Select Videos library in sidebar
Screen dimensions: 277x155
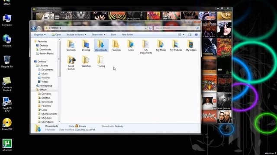43,82
